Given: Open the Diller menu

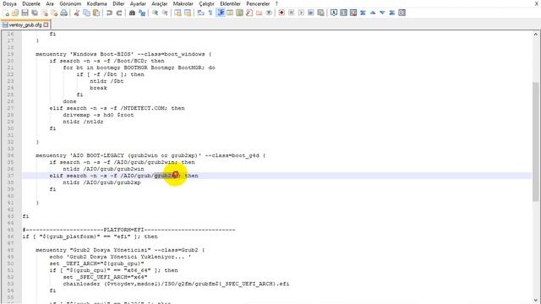Looking at the screenshot, I should [118, 3].
